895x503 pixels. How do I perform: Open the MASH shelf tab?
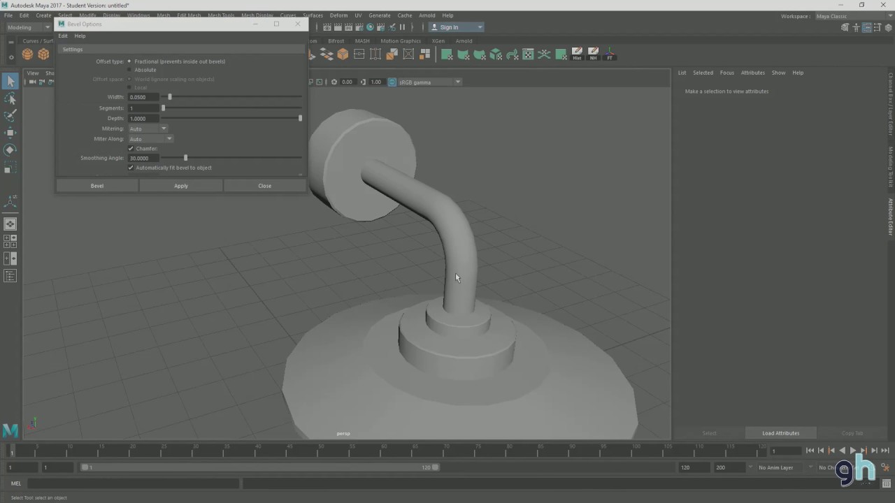click(362, 41)
